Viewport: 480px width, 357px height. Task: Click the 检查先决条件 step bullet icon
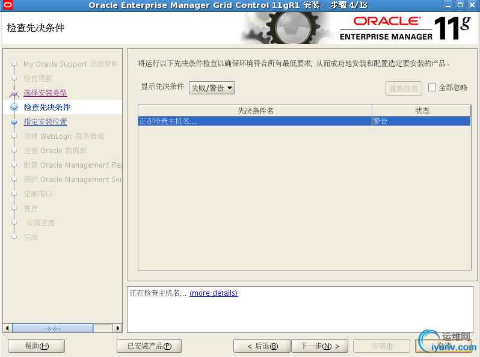[14, 107]
